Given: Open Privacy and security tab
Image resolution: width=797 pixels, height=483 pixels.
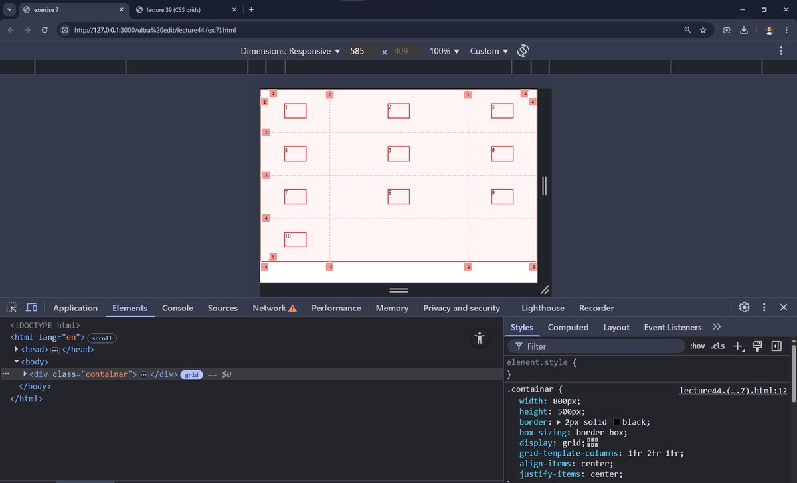Looking at the screenshot, I should (462, 308).
